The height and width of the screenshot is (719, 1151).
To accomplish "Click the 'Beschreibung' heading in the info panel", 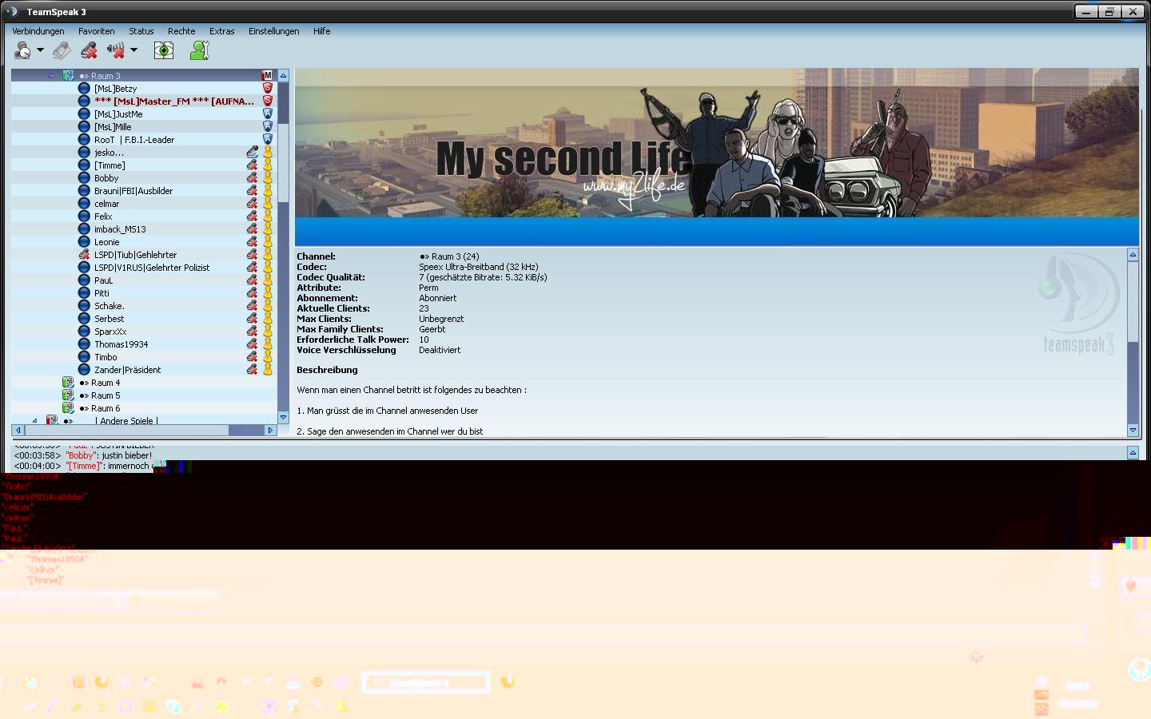I will pos(327,370).
